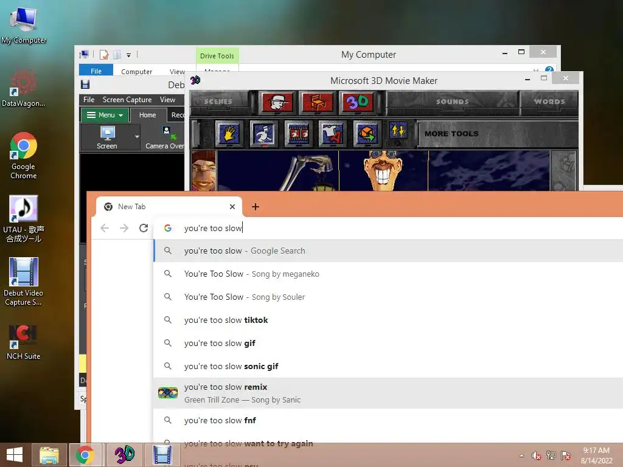Open the Screen Capture menu in Debut
The width and height of the screenshot is (623, 467).
point(127,100)
